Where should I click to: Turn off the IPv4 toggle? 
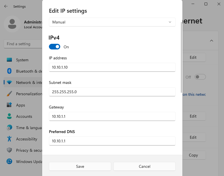[x=55, y=47]
